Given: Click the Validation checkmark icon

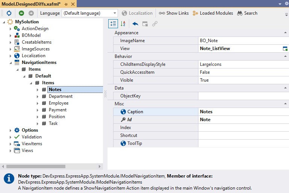Looking at the screenshot, I should [17, 137].
